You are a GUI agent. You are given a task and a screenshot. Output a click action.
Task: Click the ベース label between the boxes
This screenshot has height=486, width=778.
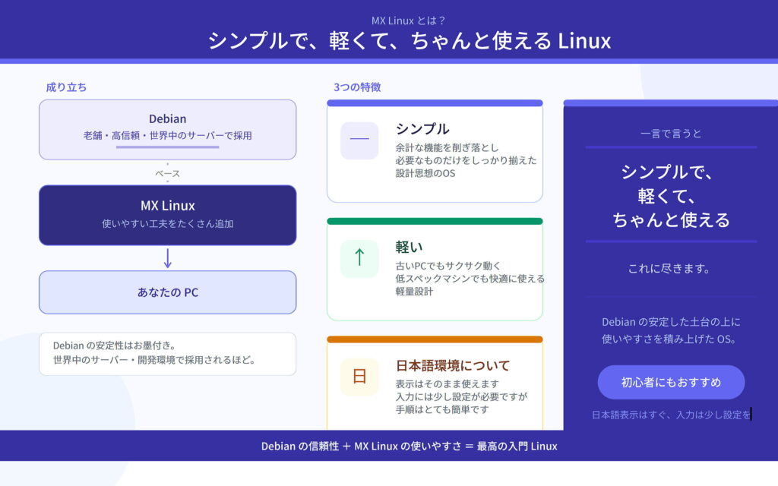[x=167, y=173]
